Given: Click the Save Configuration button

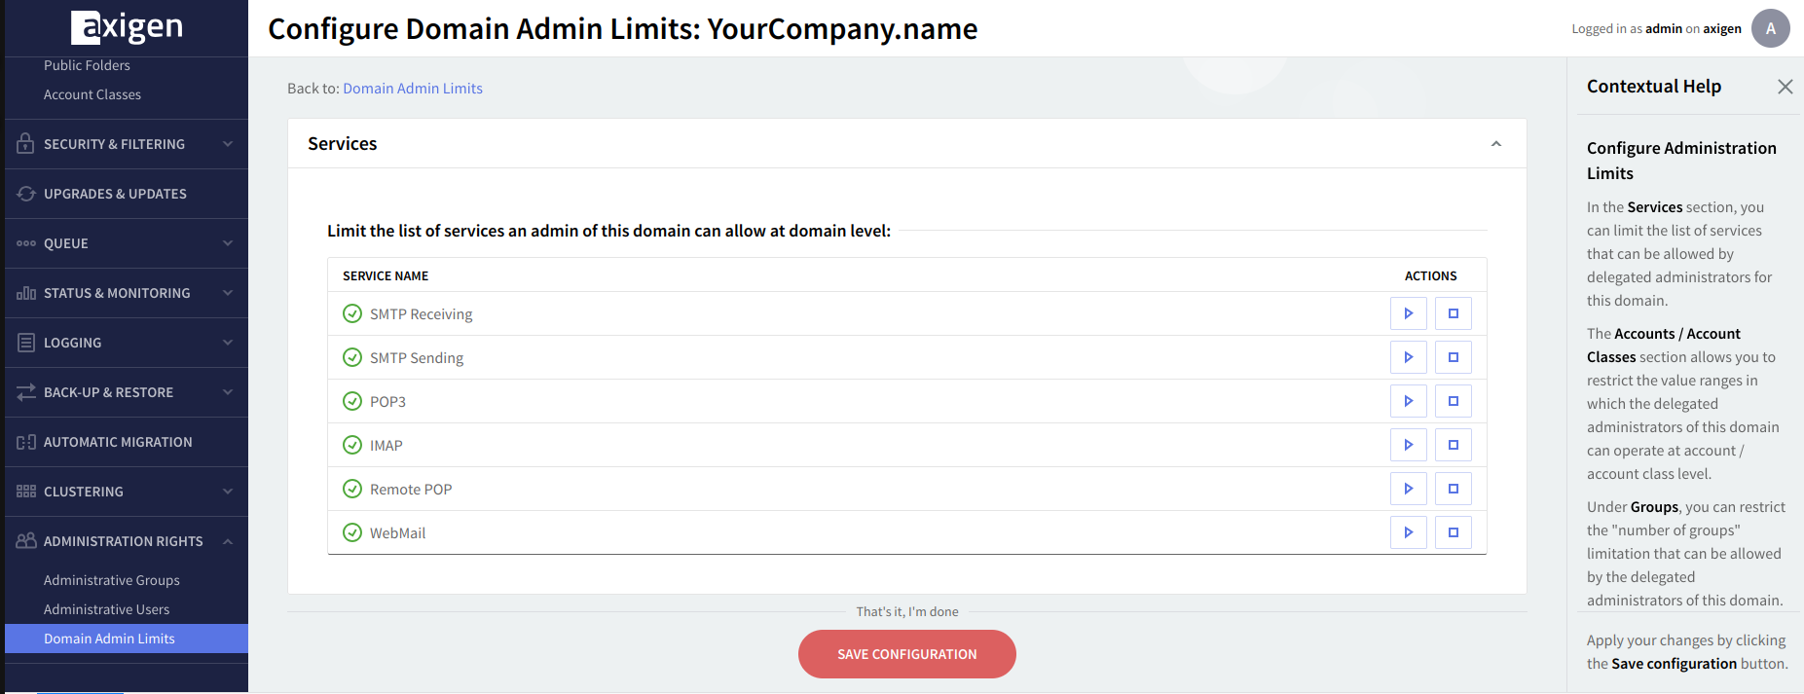Looking at the screenshot, I should coord(906,654).
